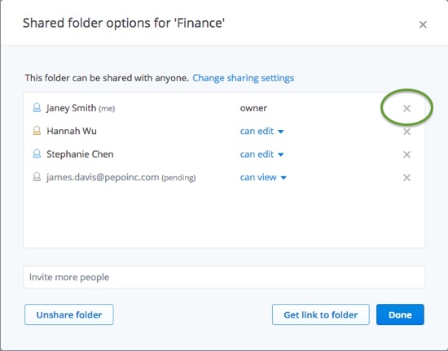Select the Stephanie Chen name
Image resolution: width=448 pixels, height=351 pixels.
point(80,154)
